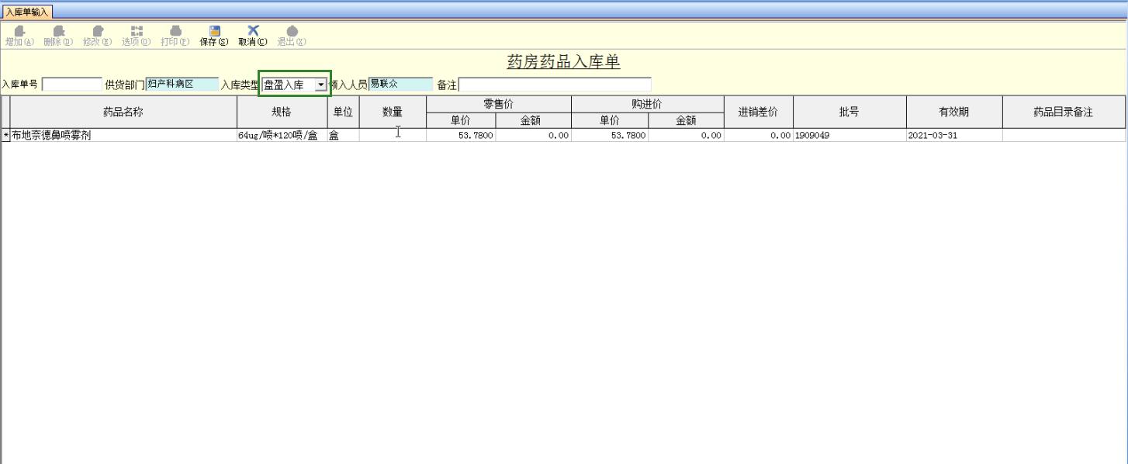The width and height of the screenshot is (1128, 464).
Task: Click the 供货部门 field showing 妇产科病区
Action: point(182,85)
